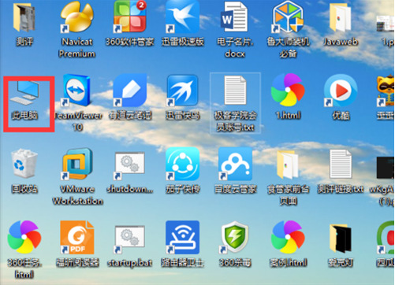Select the 测评 folder on the desktop
Viewport: 395px width, 285px height.
click(x=24, y=18)
